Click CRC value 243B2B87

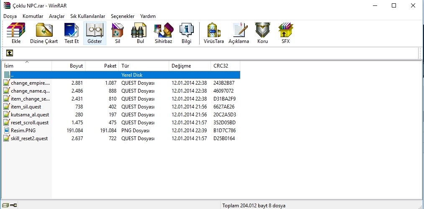point(224,83)
